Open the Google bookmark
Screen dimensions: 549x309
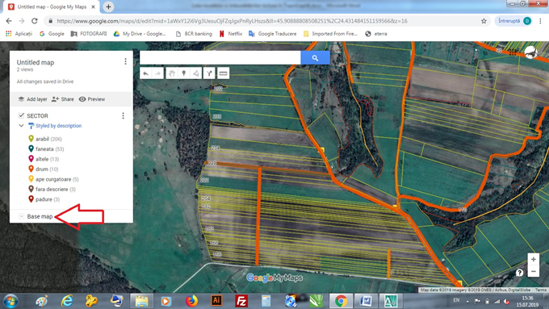pos(52,34)
